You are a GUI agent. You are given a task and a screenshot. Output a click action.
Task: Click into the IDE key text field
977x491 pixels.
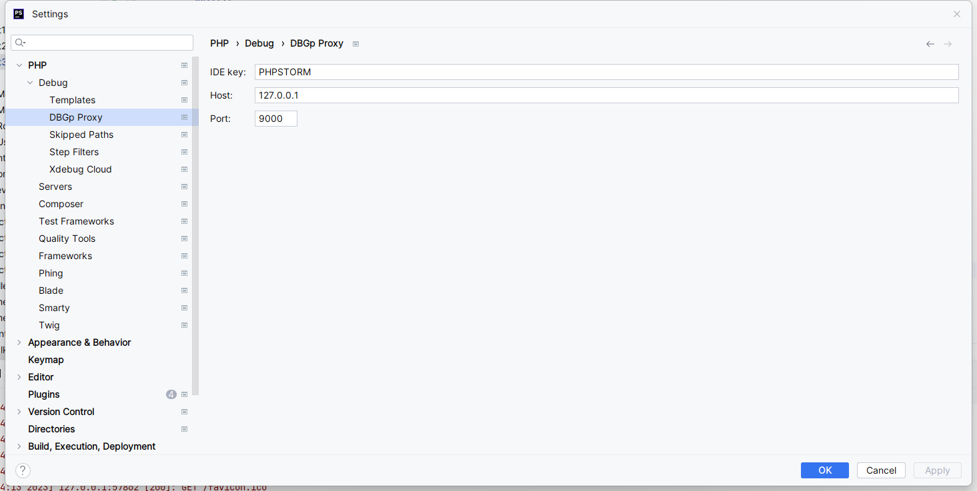[x=606, y=72]
